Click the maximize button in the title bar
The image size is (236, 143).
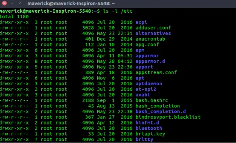click(20, 3)
